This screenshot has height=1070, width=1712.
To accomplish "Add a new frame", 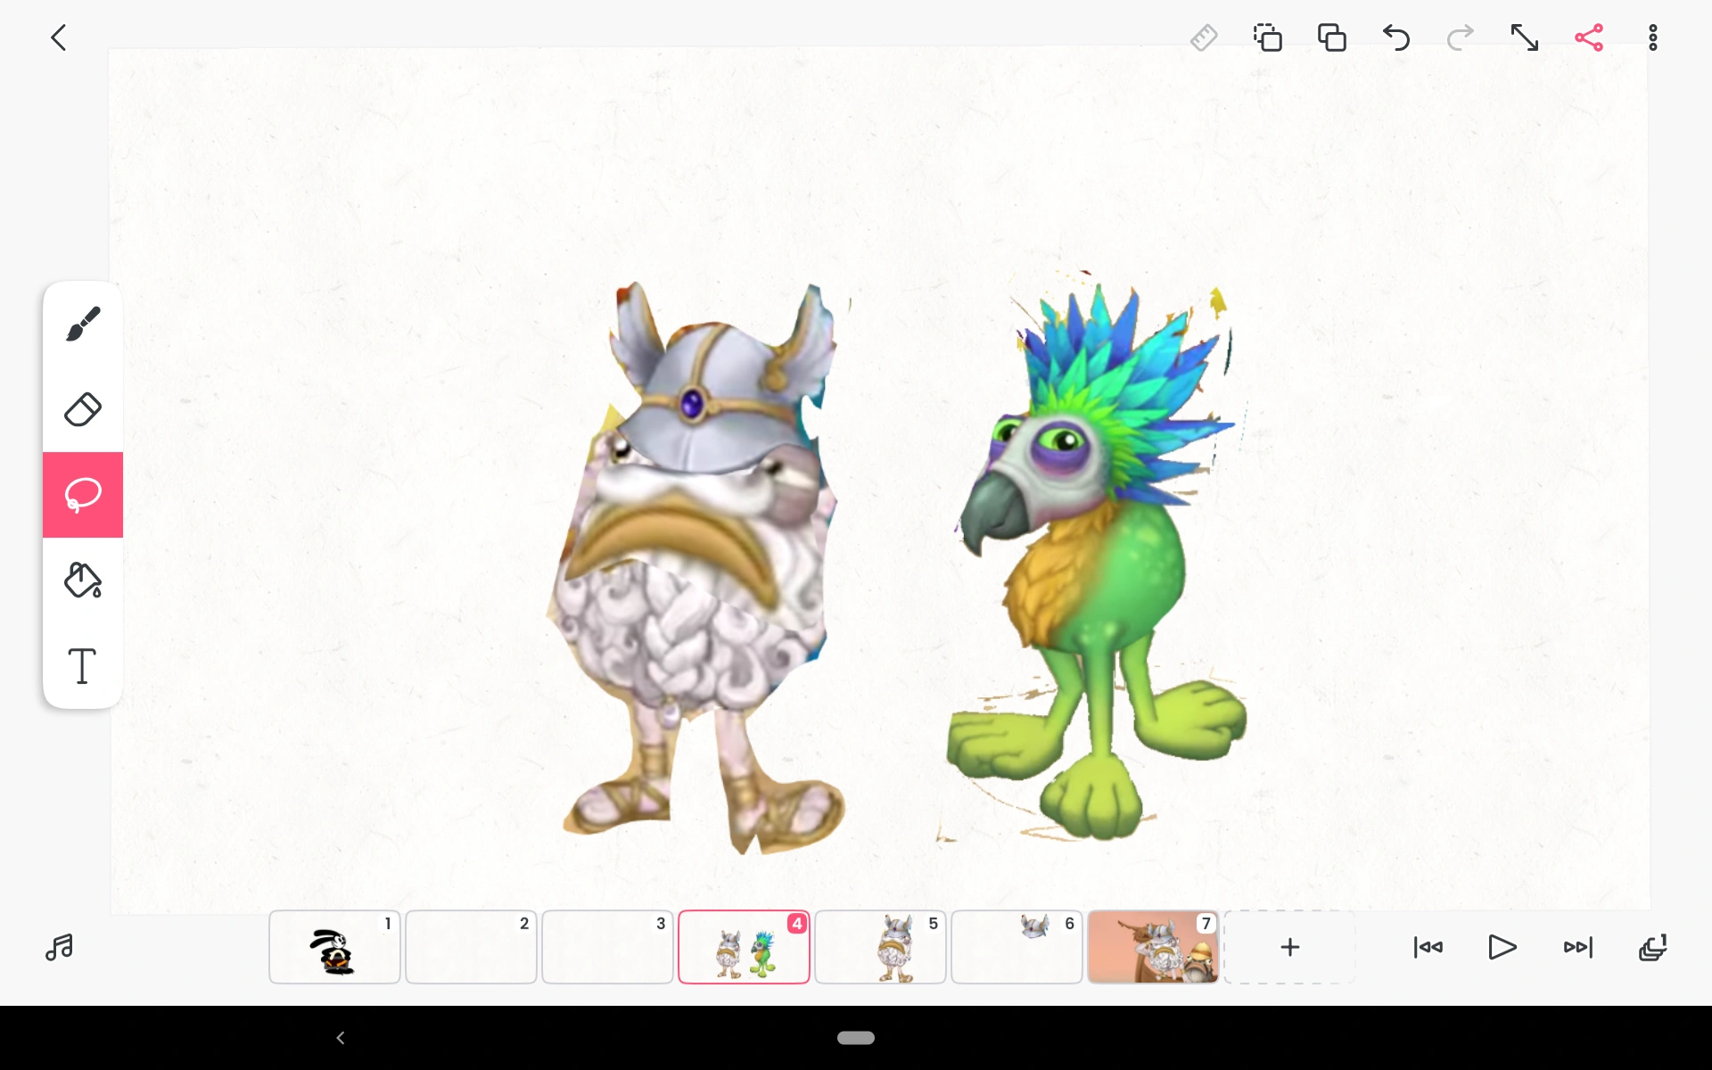I will click(1290, 947).
